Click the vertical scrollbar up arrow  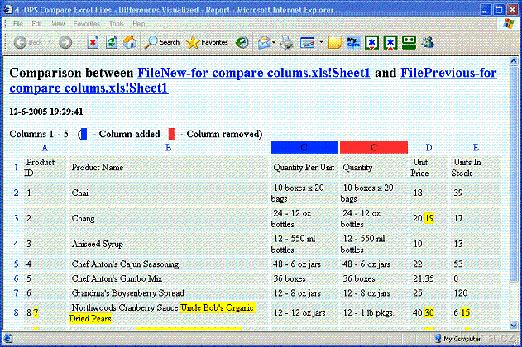(x=514, y=61)
